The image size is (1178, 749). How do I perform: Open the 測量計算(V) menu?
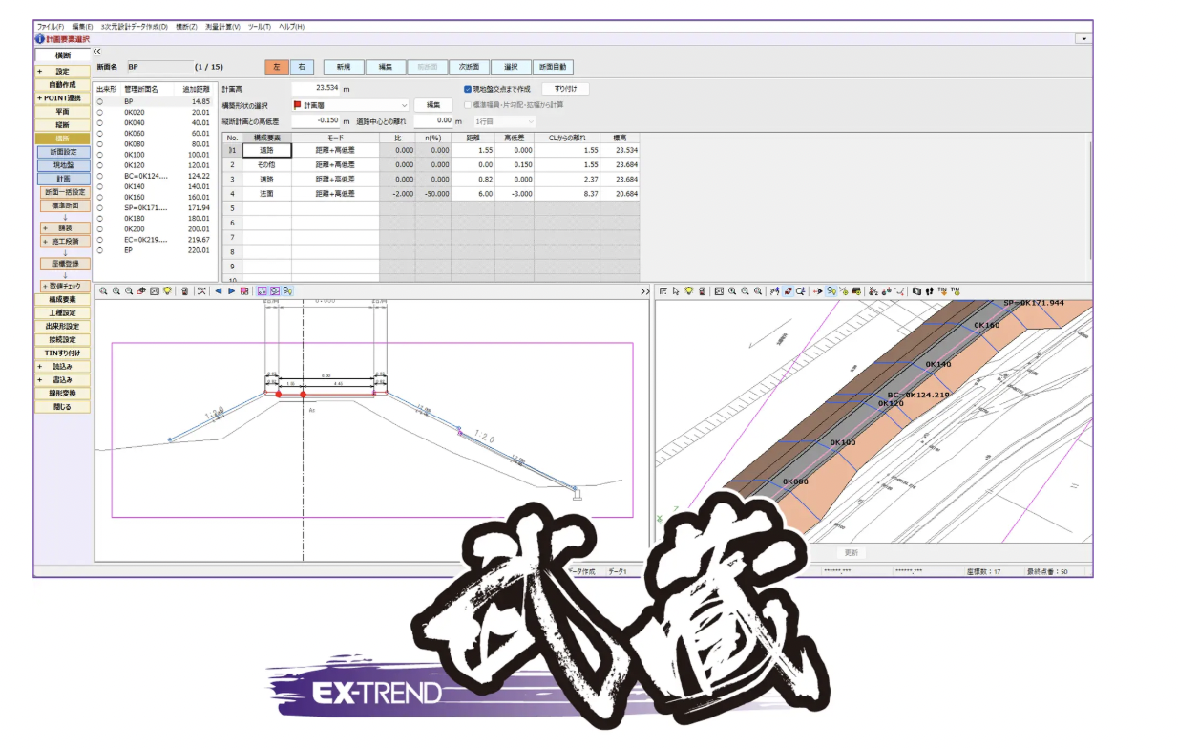(222, 27)
